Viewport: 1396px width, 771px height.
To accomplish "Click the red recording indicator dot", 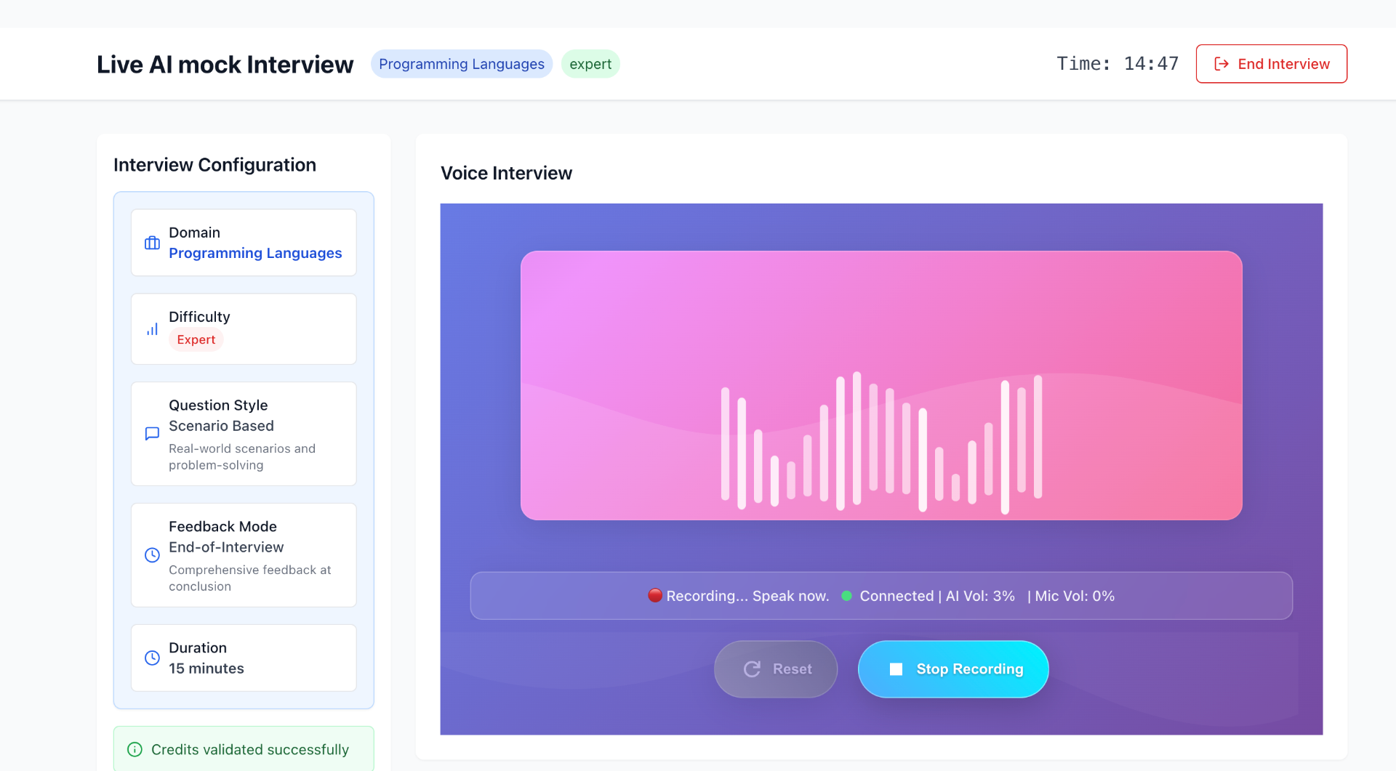I will point(655,595).
